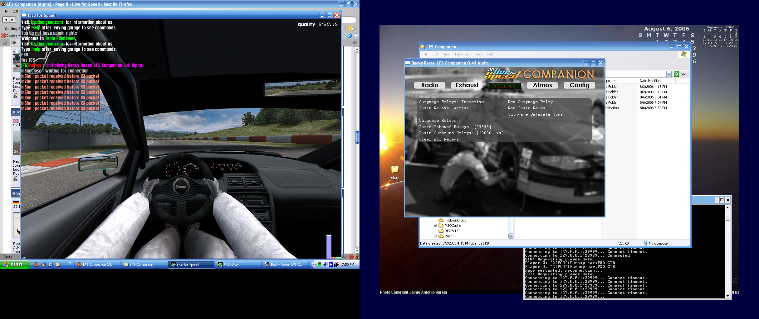This screenshot has width=759, height=319.
Task: Click the LFS-Companion explorer title folder icon
Action: point(423,47)
